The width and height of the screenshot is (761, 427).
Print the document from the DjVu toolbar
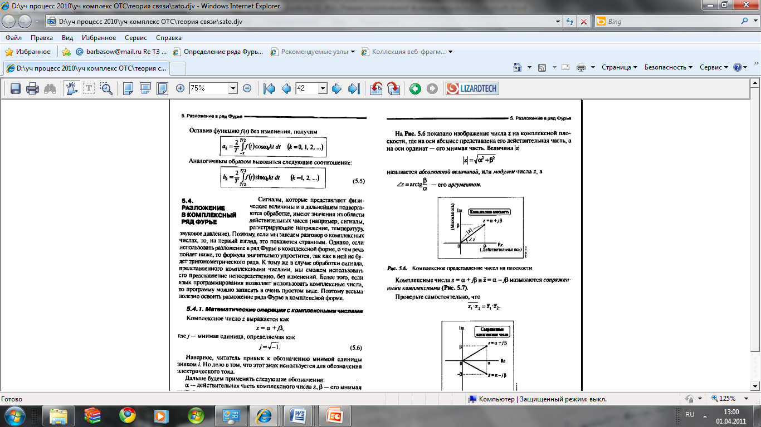tap(33, 88)
